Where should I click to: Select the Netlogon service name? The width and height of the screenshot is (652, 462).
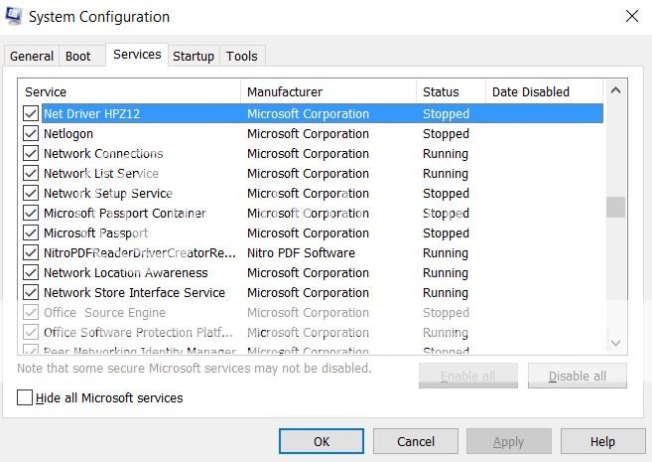68,133
